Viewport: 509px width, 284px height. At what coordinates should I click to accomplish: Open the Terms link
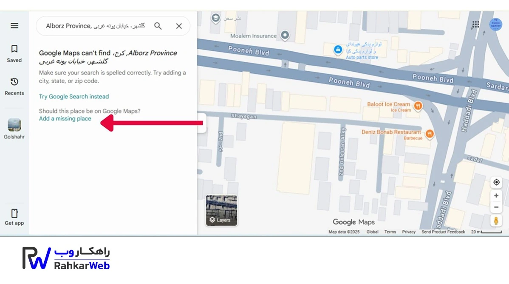click(x=390, y=232)
